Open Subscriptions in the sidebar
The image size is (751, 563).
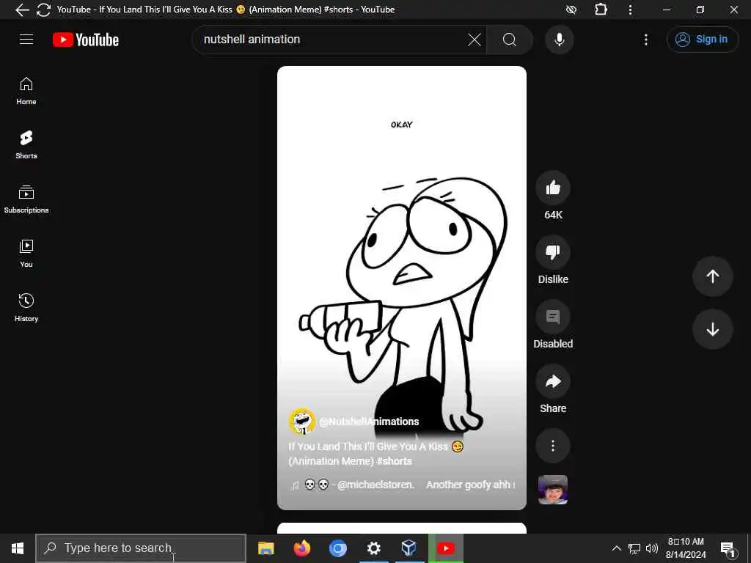click(x=26, y=199)
